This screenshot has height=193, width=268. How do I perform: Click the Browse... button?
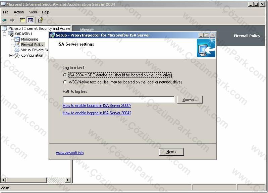(x=190, y=100)
